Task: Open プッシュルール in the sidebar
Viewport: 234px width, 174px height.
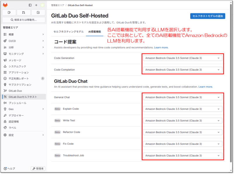Action: point(24,103)
